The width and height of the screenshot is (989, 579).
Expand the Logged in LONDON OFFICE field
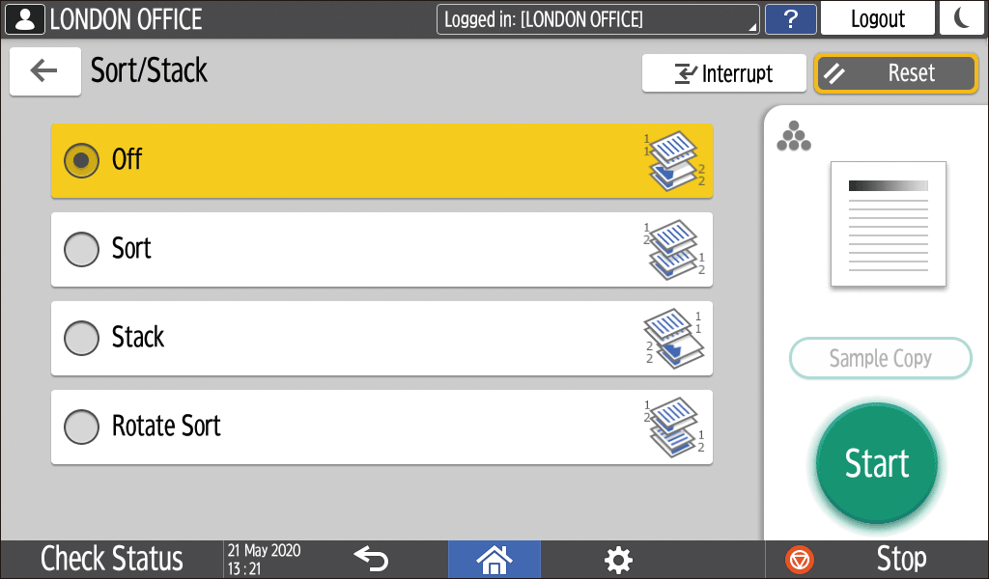pyautogui.click(x=598, y=19)
